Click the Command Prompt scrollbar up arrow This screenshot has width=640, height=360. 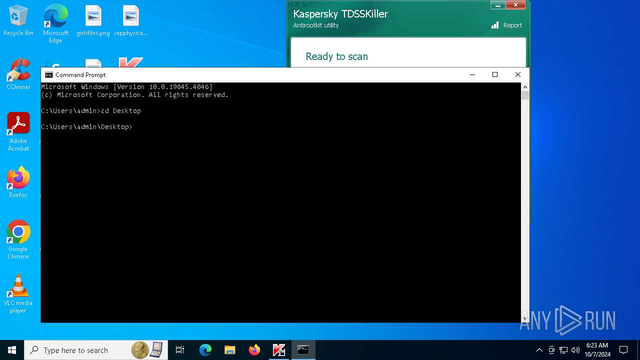[525, 87]
